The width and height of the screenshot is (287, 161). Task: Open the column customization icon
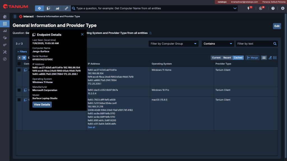(x=275, y=58)
